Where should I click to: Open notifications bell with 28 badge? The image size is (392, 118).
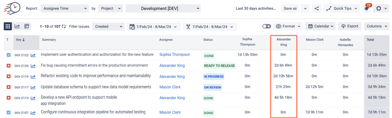(x=367, y=8)
